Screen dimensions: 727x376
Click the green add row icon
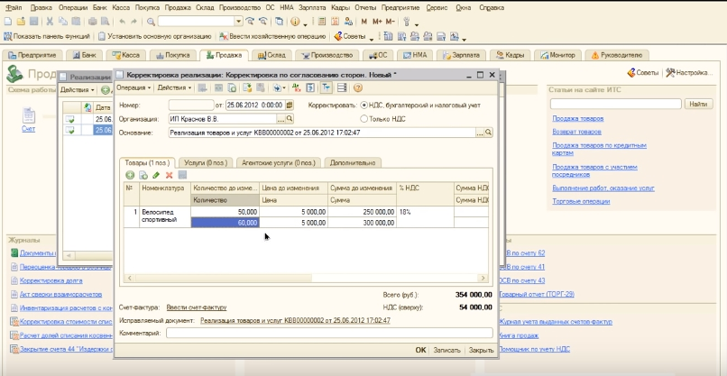tap(130, 175)
